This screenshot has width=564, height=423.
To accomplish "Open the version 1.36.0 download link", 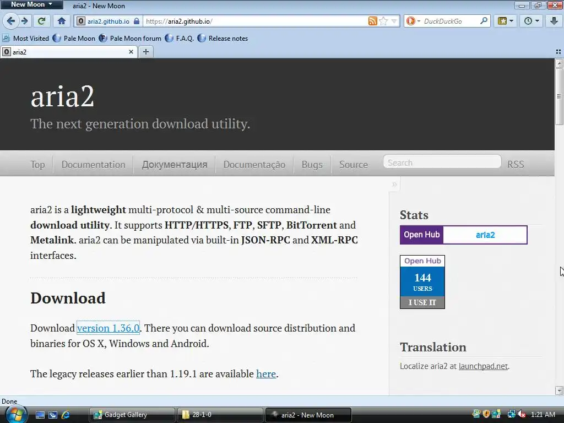I will [x=109, y=328].
